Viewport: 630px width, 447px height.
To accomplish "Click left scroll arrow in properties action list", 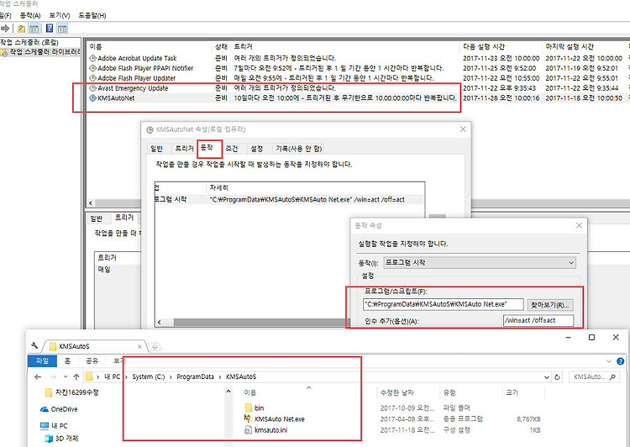I will pyautogui.click(x=159, y=323).
